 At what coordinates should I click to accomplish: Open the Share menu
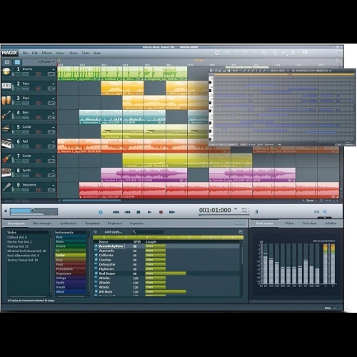[x=74, y=53]
